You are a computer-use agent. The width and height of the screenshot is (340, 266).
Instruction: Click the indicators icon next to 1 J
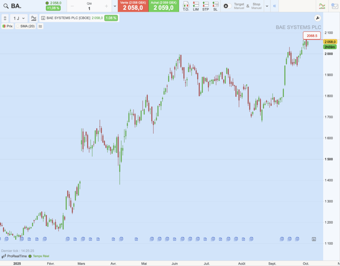(34, 18)
